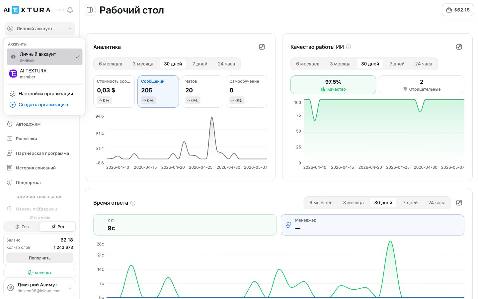Click Создать организацию link
This screenshot has height=299, width=478.
point(43,105)
